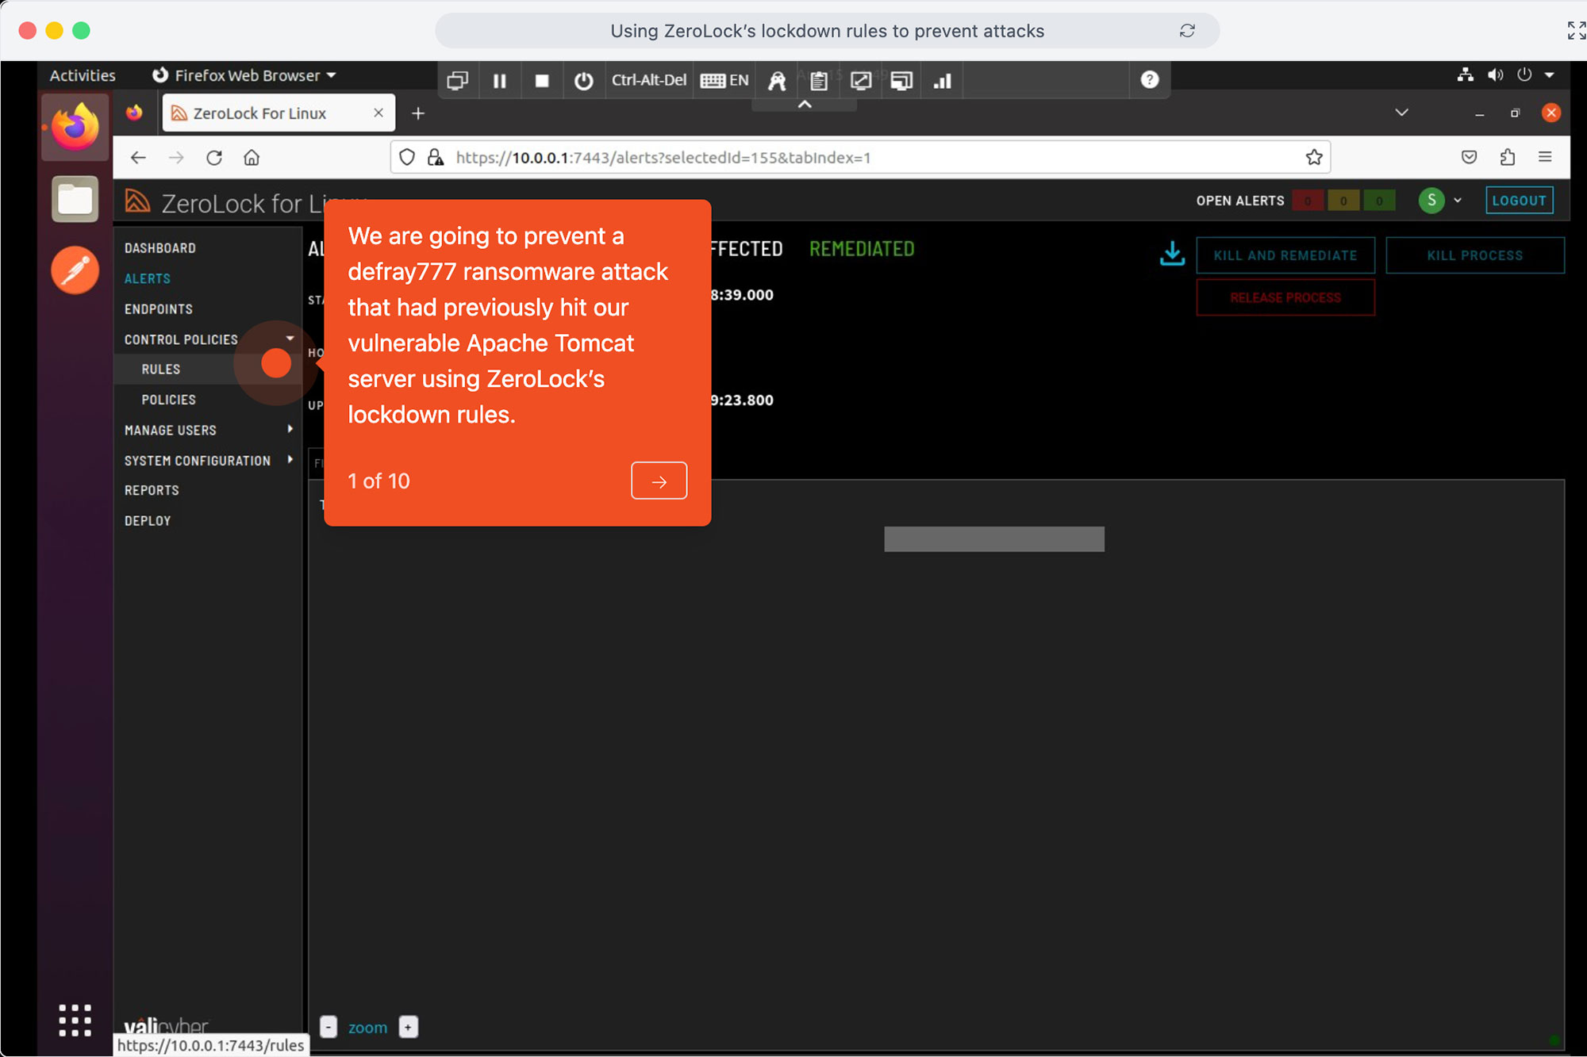Click the shield icon in the address bar

coord(407,157)
